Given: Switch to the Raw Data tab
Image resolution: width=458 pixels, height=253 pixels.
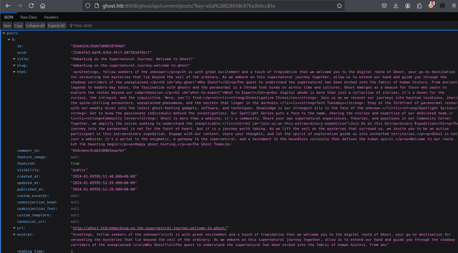Looking at the screenshot, I should point(29,17).
